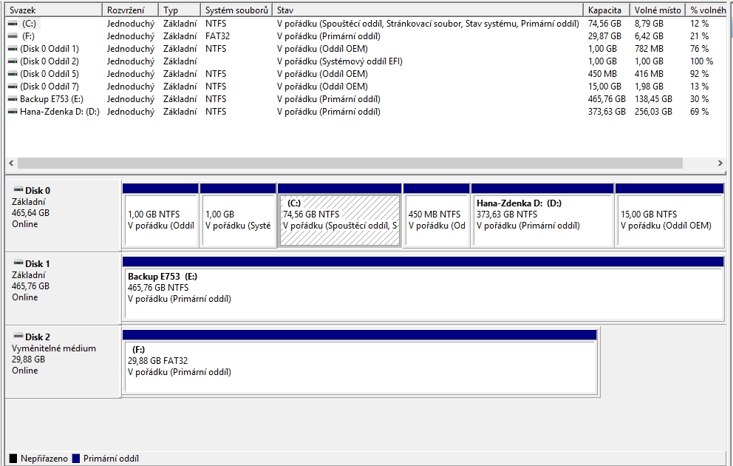The height and width of the screenshot is (466, 733).
Task: Select the (Disk 0 Oddíl 7) volume row
Action: (x=366, y=87)
